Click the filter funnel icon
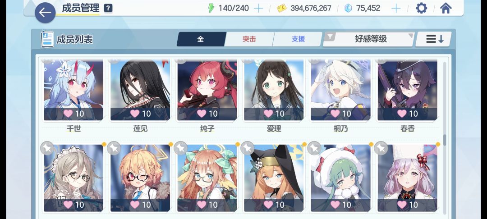487x219 pixels. pyautogui.click(x=330, y=37)
